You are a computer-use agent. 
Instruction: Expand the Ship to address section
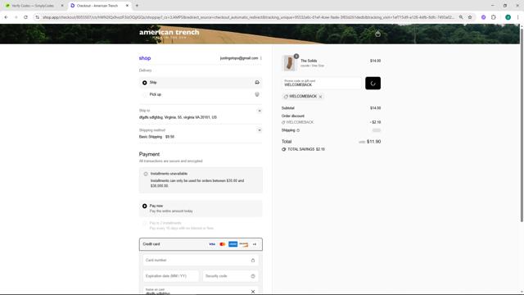pyautogui.click(x=260, y=111)
